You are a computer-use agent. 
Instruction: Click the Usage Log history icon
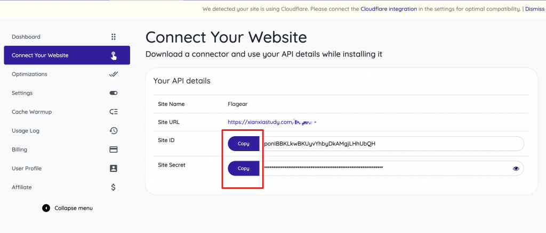click(114, 131)
